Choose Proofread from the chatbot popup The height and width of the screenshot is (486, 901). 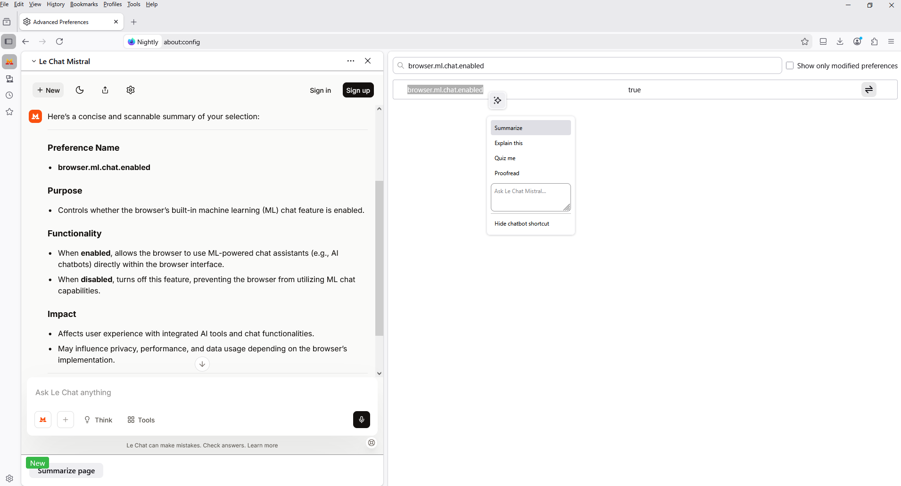click(531, 173)
